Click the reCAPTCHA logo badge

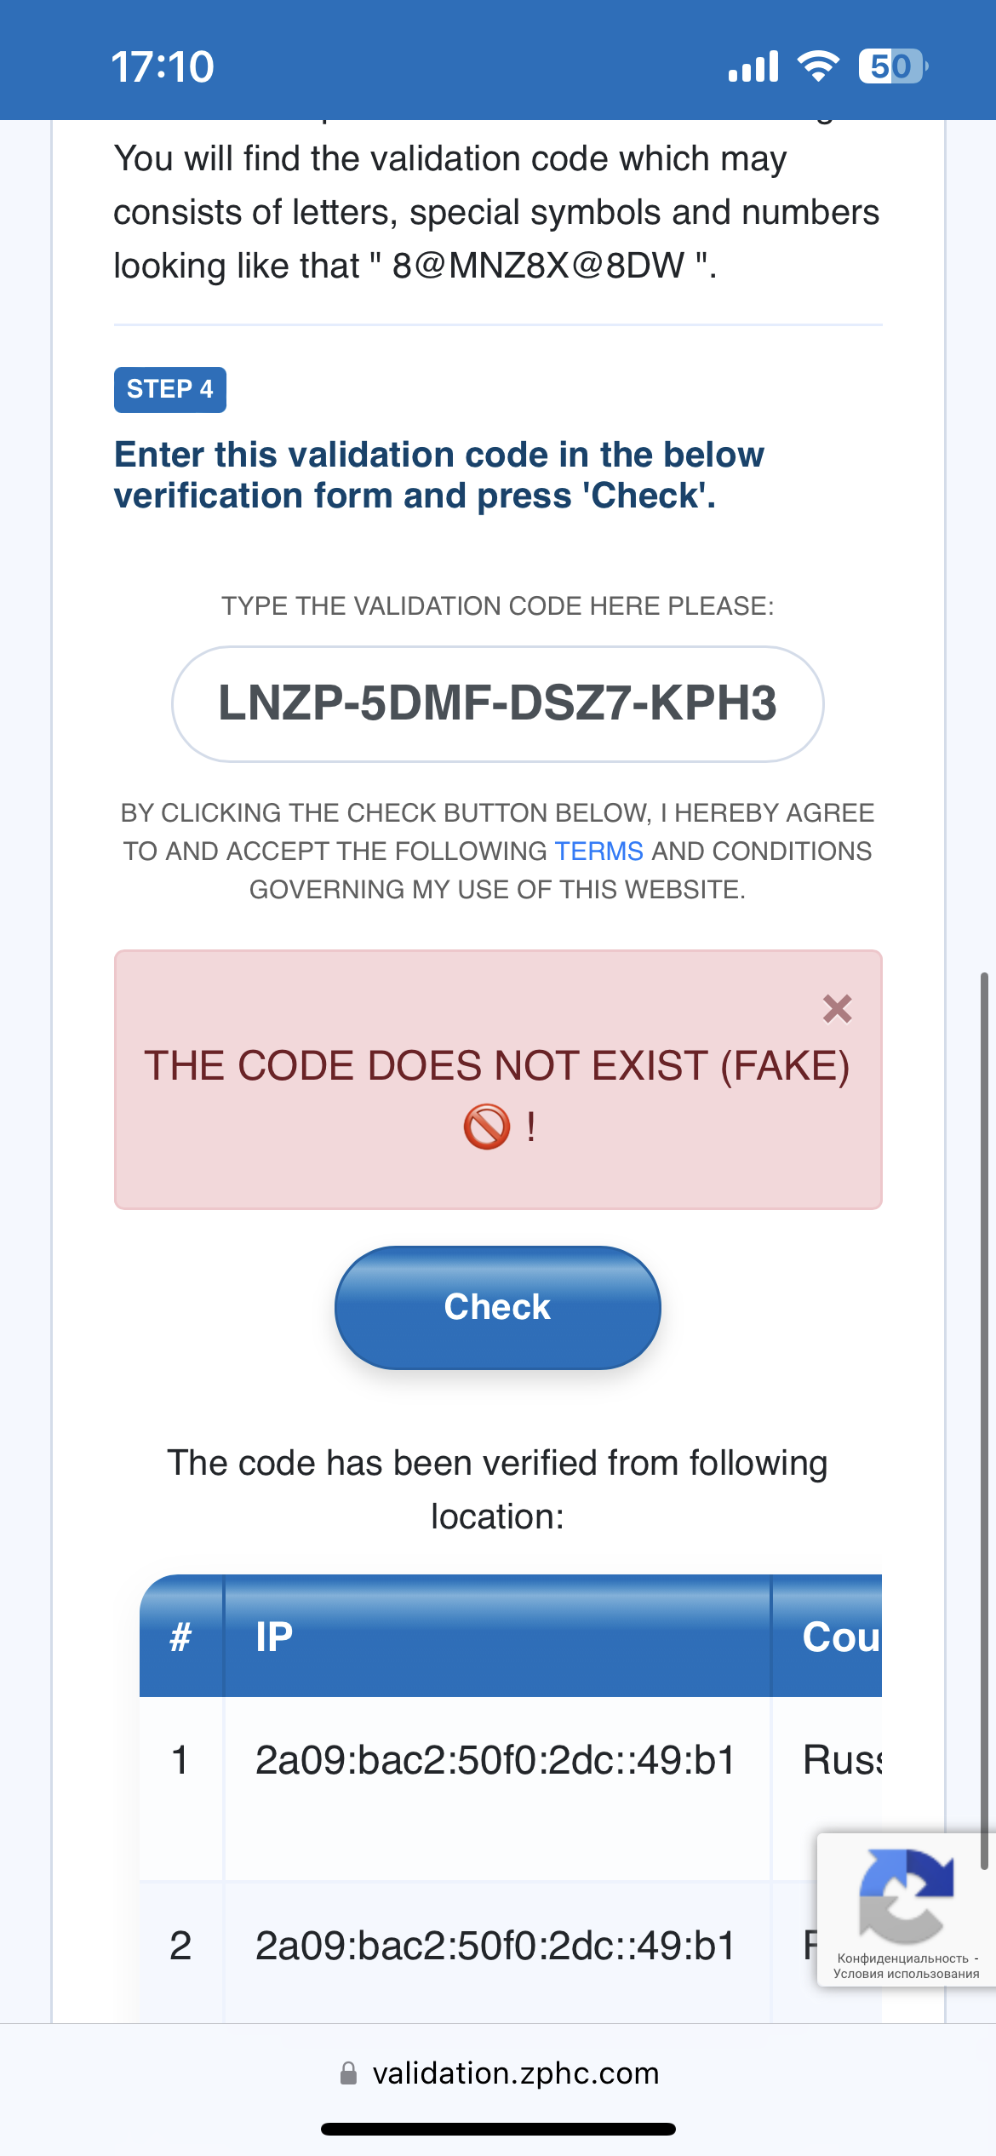(x=906, y=1895)
